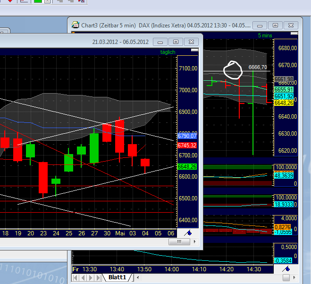Click the cyan 6651,92 price label
The height and width of the screenshot is (284, 311).
(x=284, y=96)
